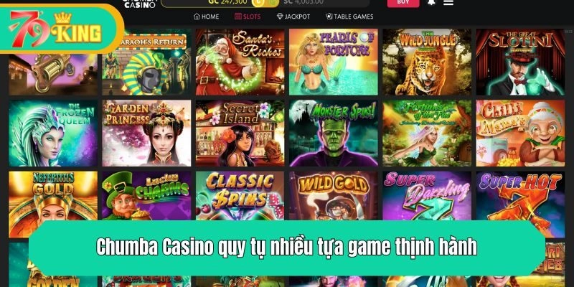Click the 79King logo
Screen dimensions: 574x287
coord(56,29)
